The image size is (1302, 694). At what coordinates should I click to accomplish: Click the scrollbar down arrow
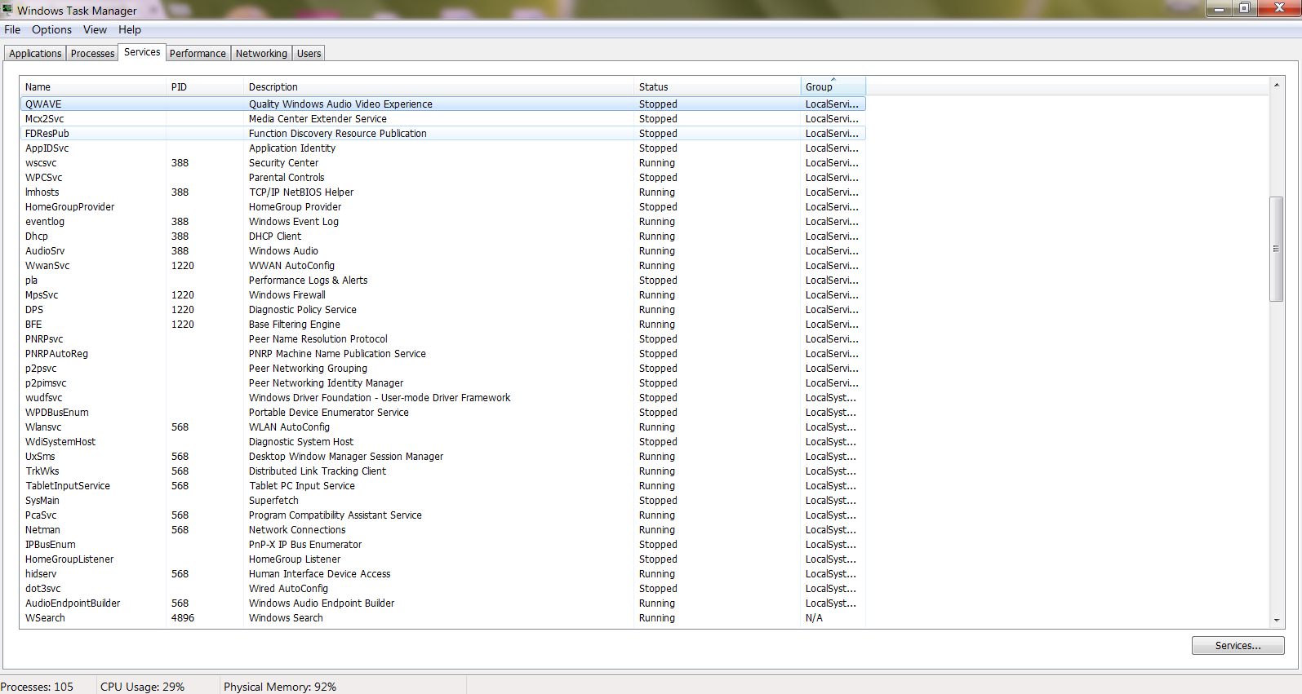pos(1277,620)
